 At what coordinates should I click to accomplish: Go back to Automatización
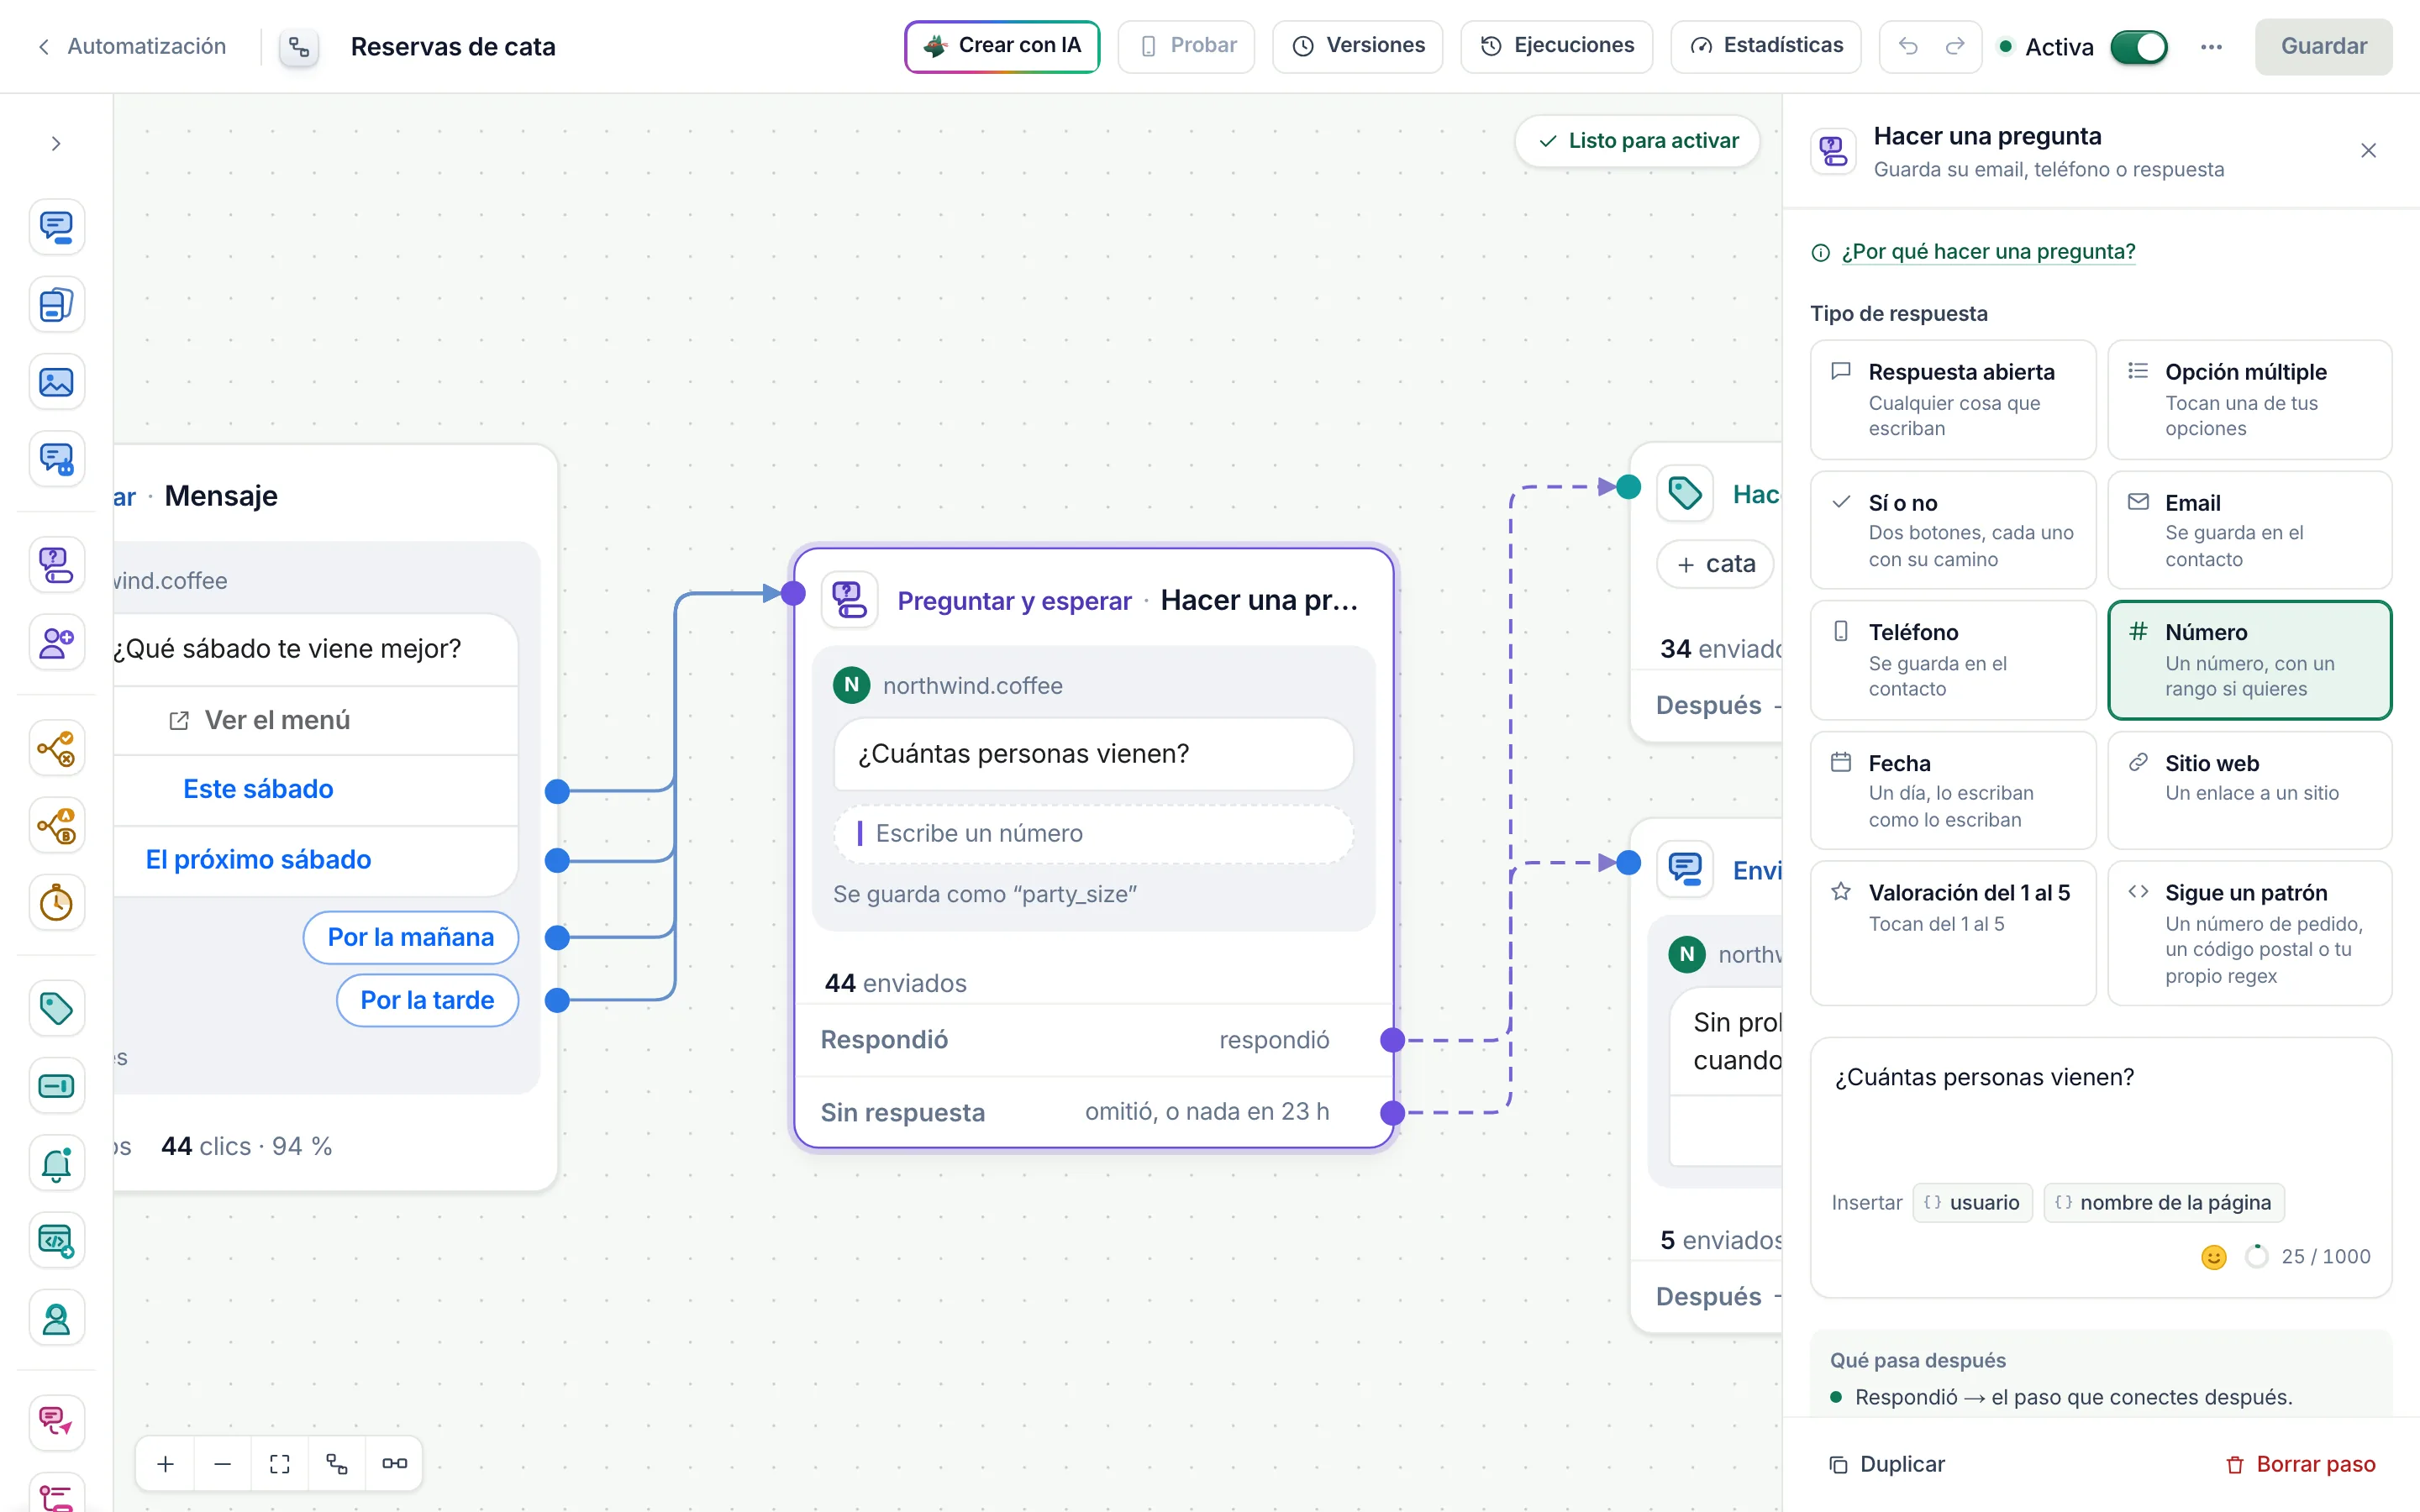pos(132,46)
